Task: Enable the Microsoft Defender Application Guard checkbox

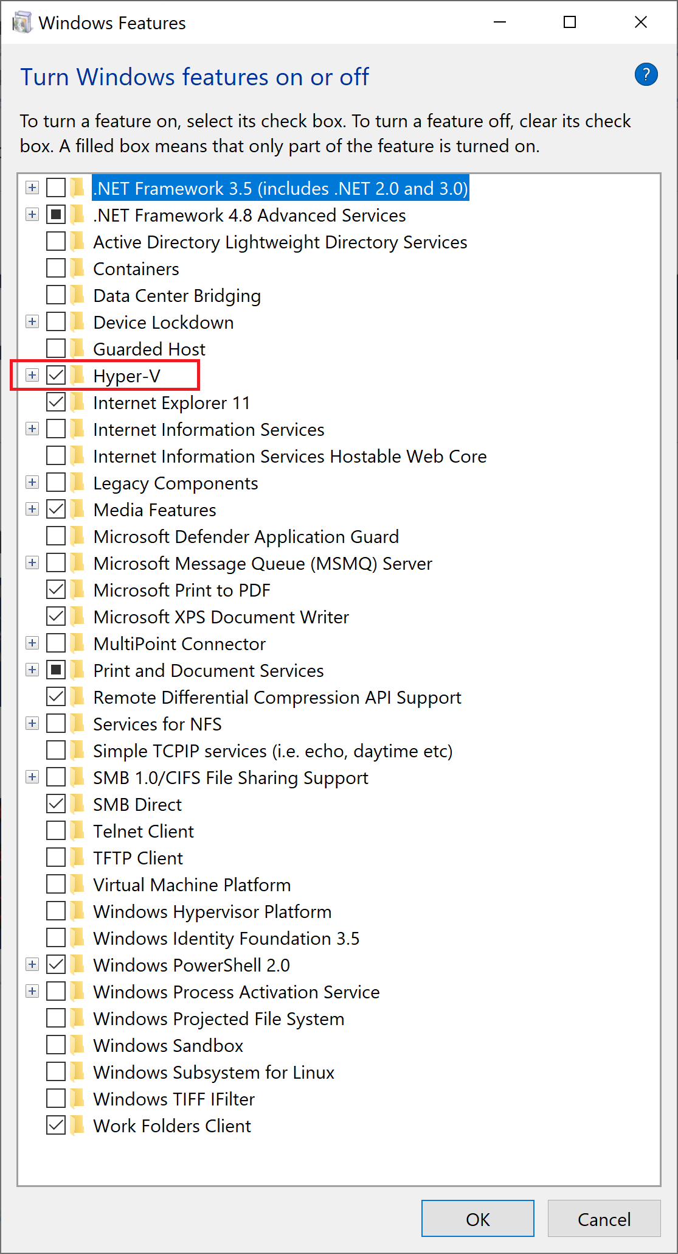Action: pyautogui.click(x=56, y=536)
